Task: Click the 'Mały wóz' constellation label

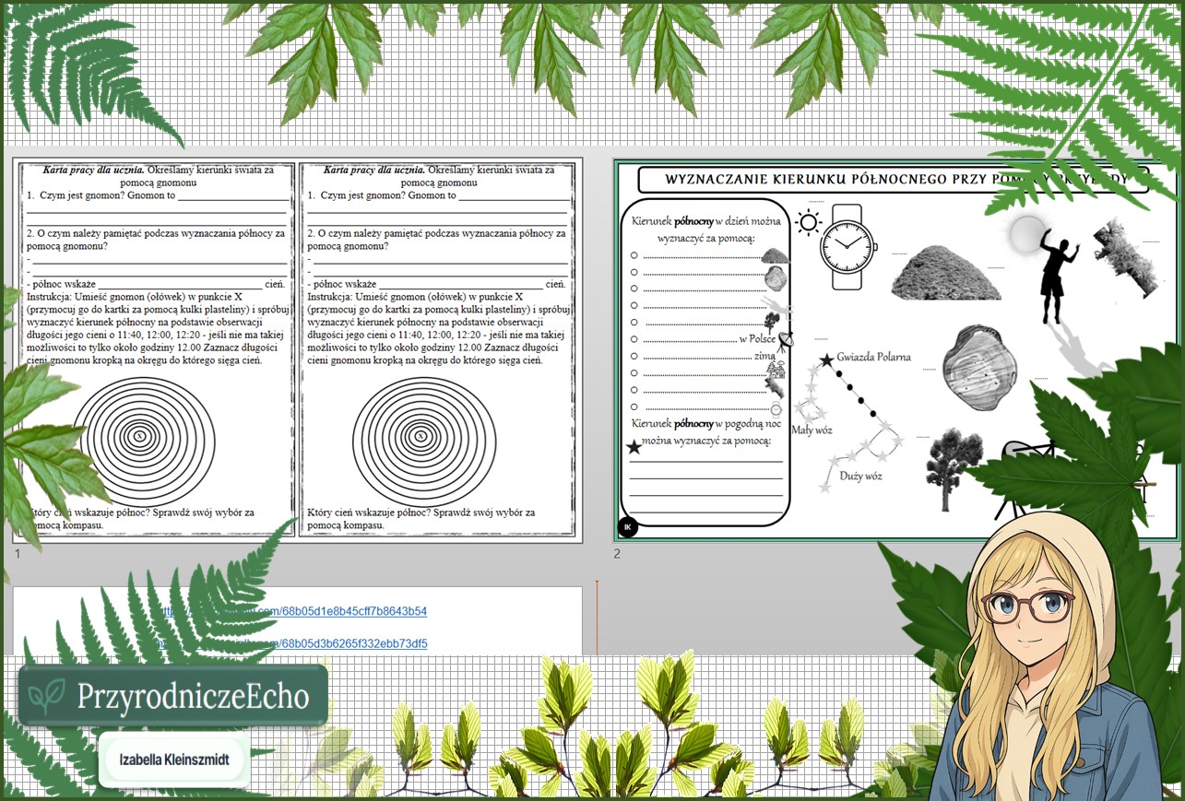Action: (812, 430)
